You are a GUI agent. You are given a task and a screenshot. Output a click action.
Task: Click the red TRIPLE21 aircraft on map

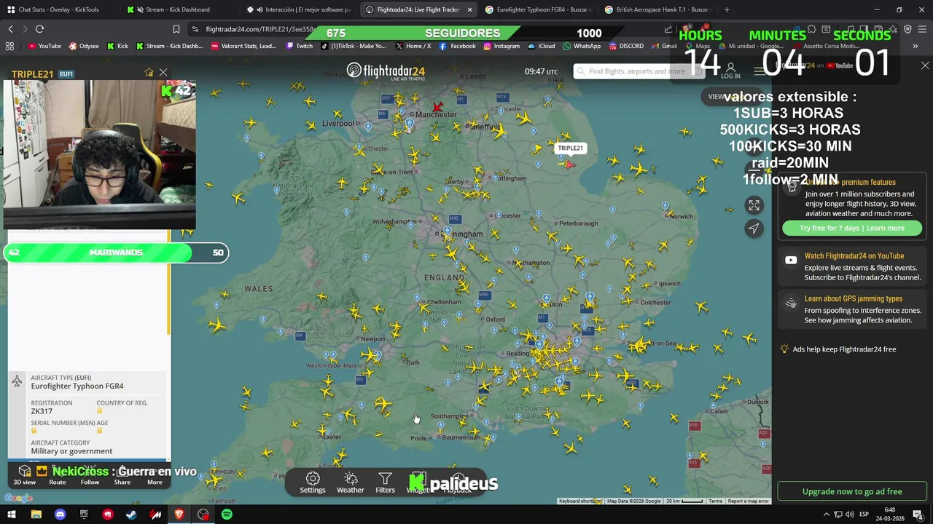(569, 164)
